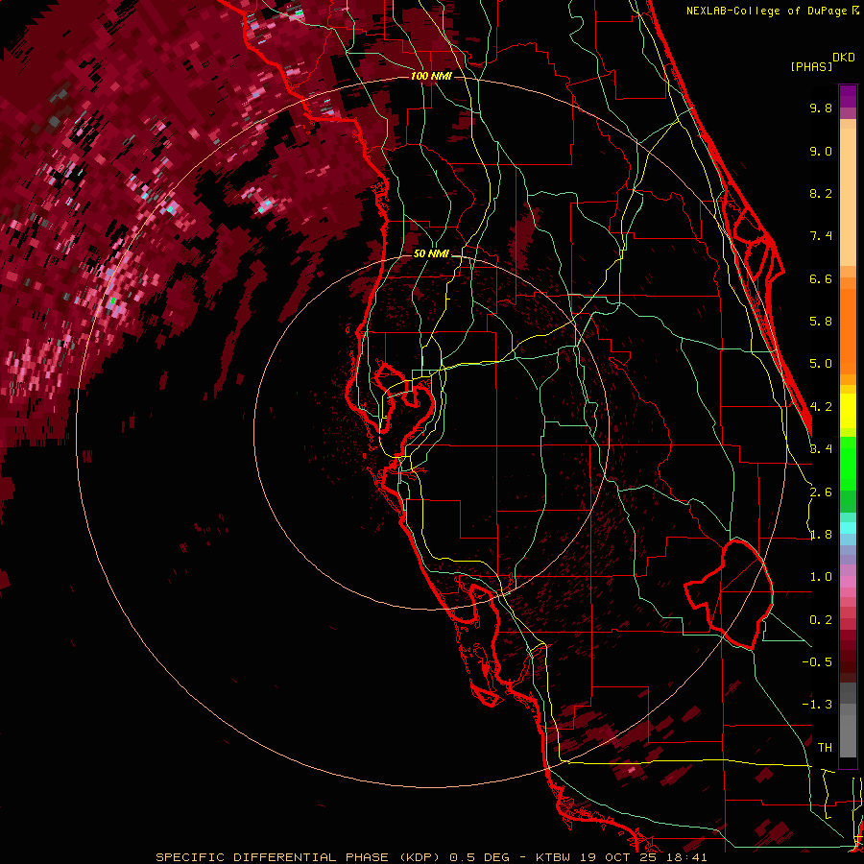Click the 9.8 value on color scale

pos(821,108)
